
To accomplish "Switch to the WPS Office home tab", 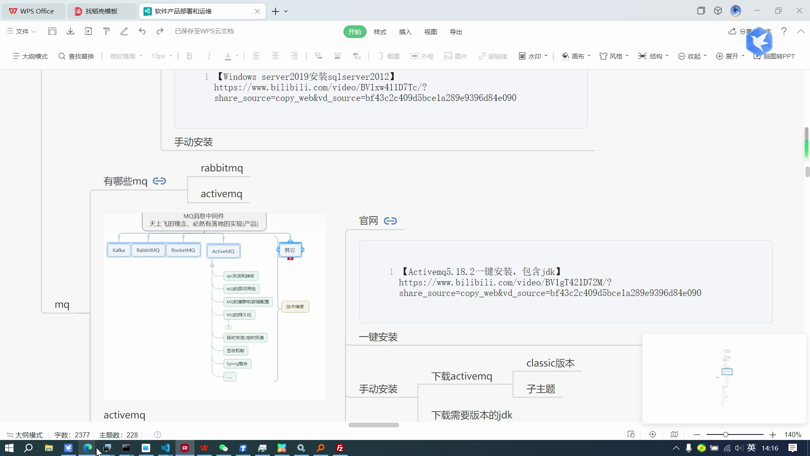I will click(x=33, y=11).
